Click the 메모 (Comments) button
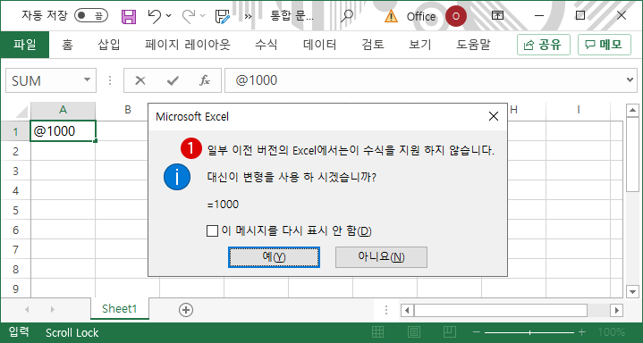The width and height of the screenshot is (643, 343). point(604,45)
